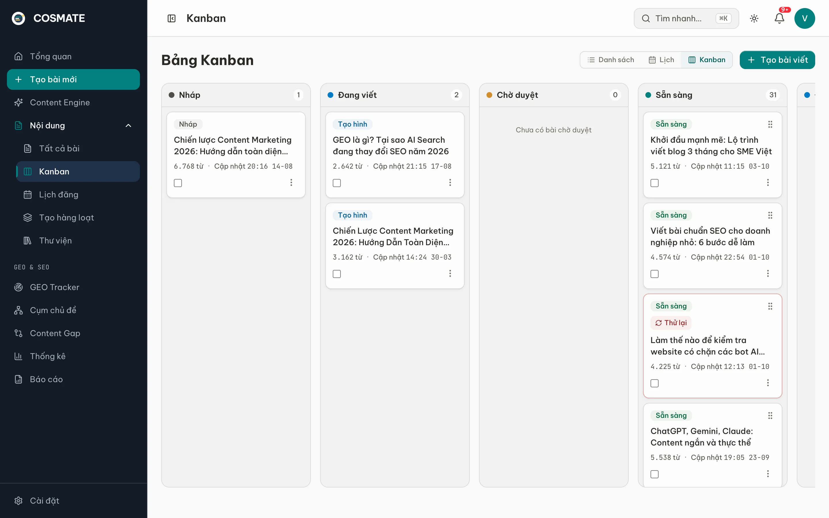829x518 pixels.
Task: Open Báo cáo reports page
Action: [x=73, y=379]
